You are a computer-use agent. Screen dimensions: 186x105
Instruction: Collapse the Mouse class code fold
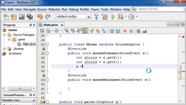47,45
